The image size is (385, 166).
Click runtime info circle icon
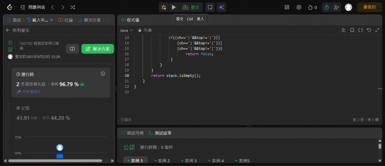(103, 74)
